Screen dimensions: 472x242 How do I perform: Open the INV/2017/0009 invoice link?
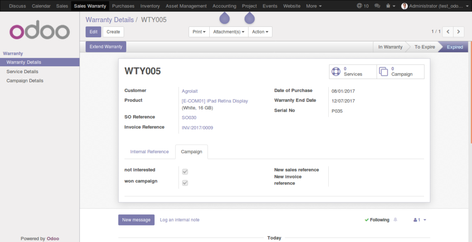point(197,128)
